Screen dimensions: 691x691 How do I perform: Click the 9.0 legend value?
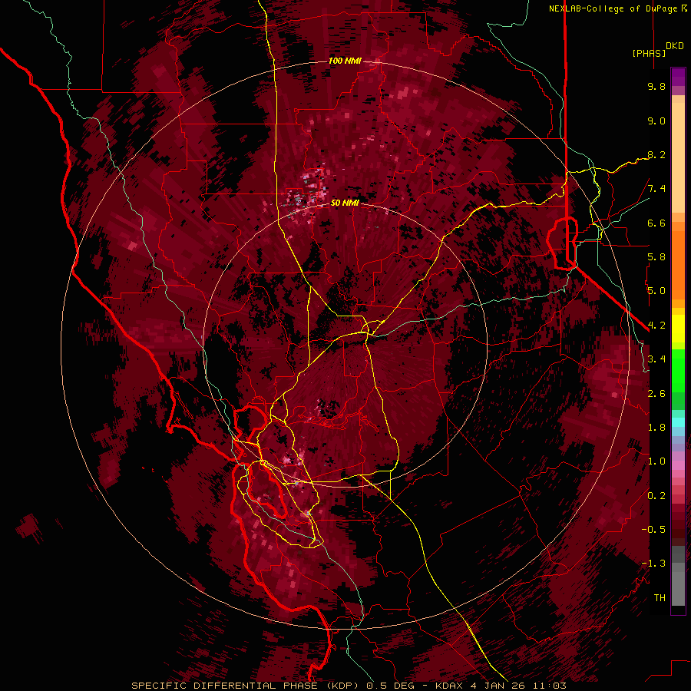(656, 121)
